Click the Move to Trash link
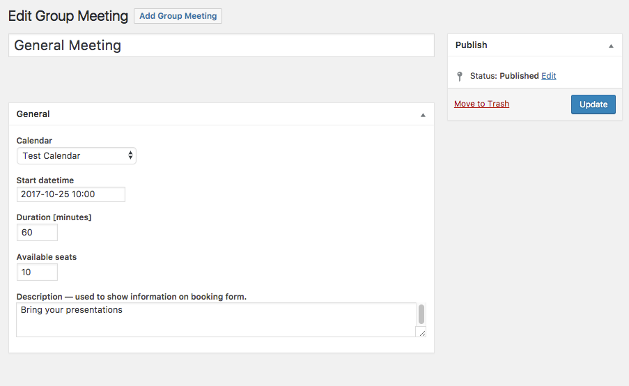The image size is (629, 386). pyautogui.click(x=481, y=104)
